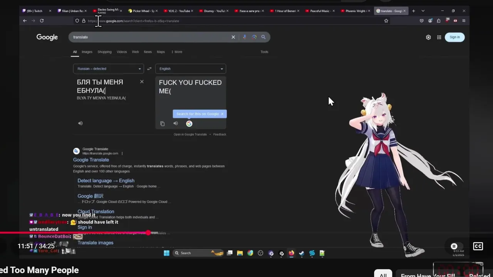Expand the More search filters menu
Screen dimensions: 493x277
pyautogui.click(x=177, y=52)
